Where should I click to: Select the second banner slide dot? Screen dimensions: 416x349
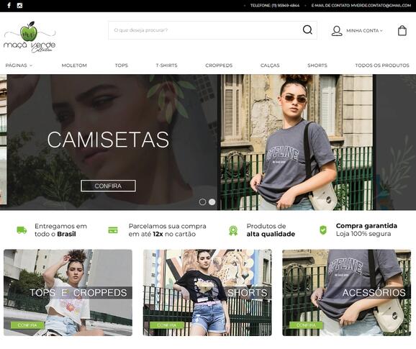[212, 202]
